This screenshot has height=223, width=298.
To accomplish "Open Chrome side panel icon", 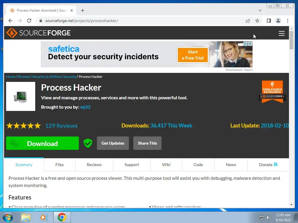I will point(269,21).
